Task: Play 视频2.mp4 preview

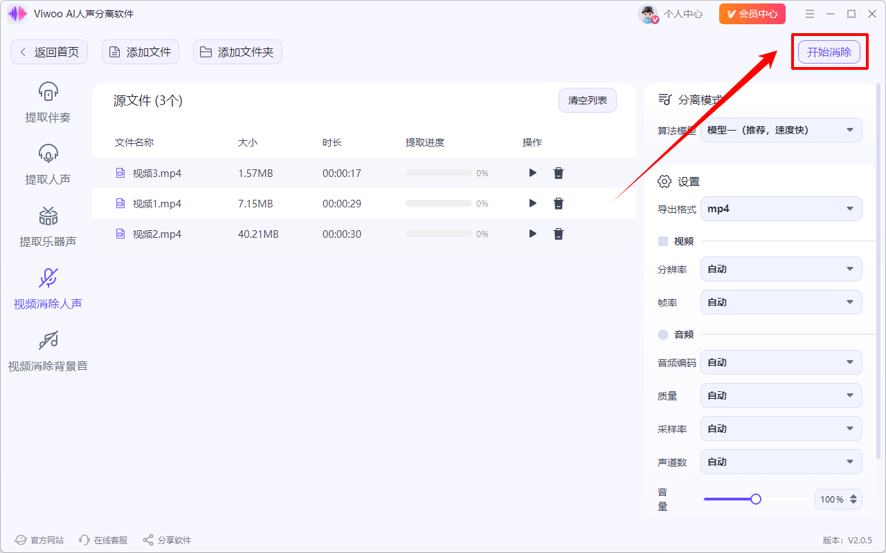Action: (x=532, y=234)
